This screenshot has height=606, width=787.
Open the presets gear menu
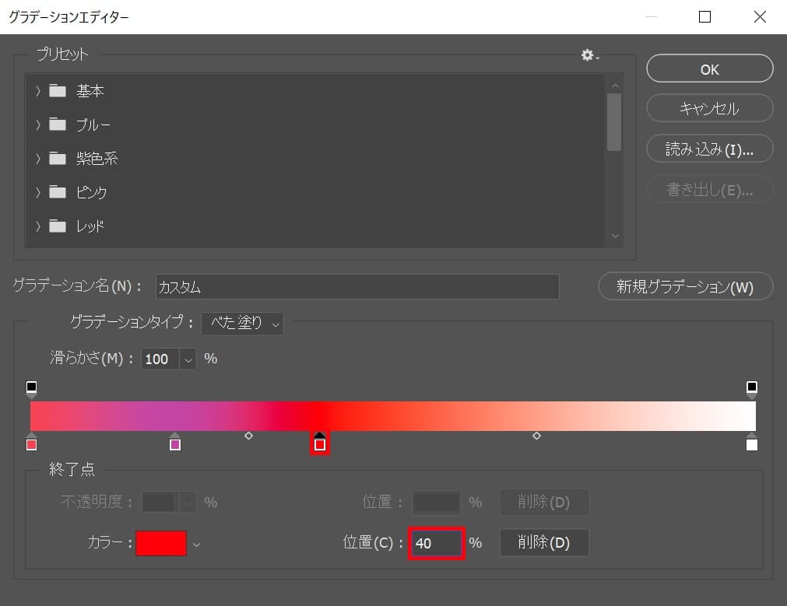589,54
